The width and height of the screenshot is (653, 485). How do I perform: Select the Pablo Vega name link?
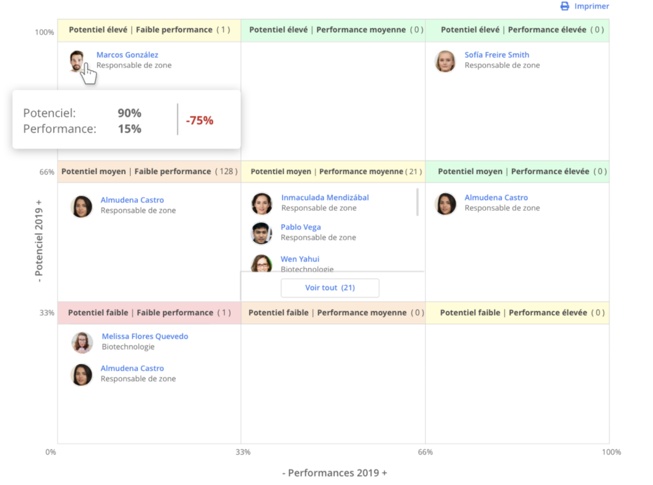[301, 227]
